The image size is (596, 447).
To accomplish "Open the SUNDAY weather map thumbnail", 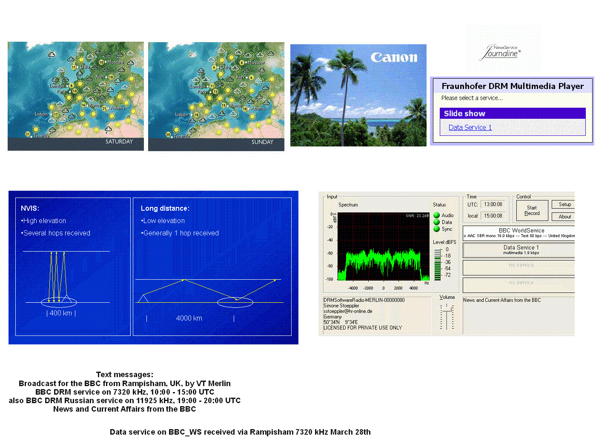I will [216, 96].
